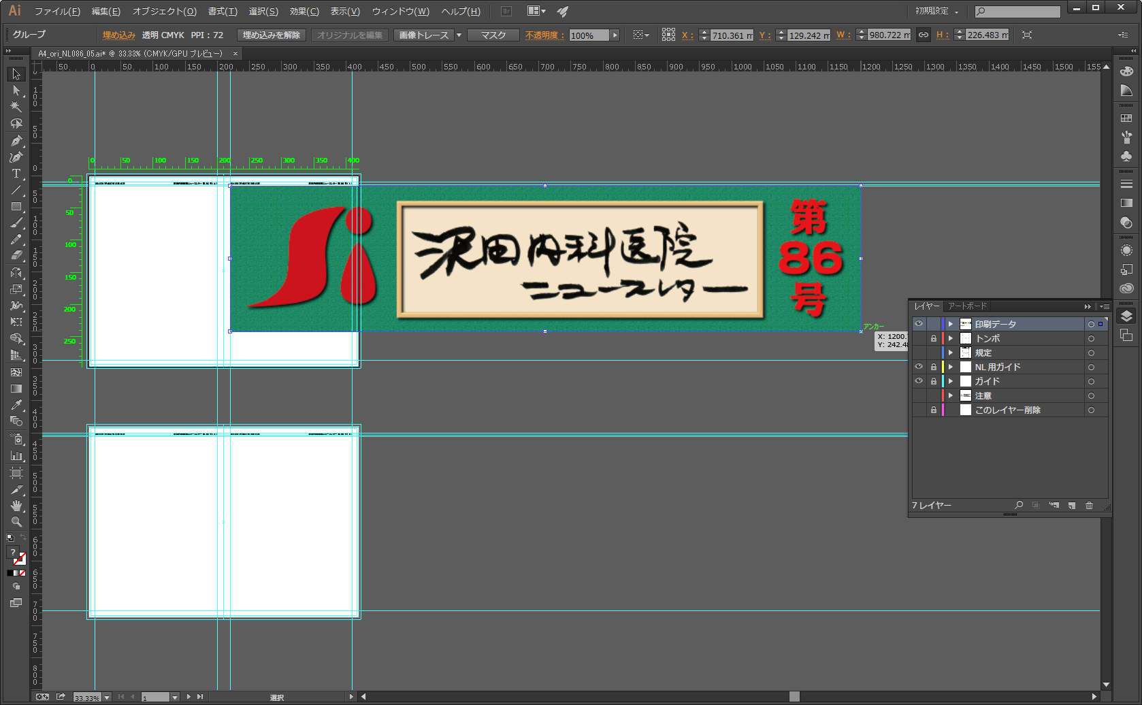Open the zoom level dropdown
The image size is (1142, 705).
107,698
